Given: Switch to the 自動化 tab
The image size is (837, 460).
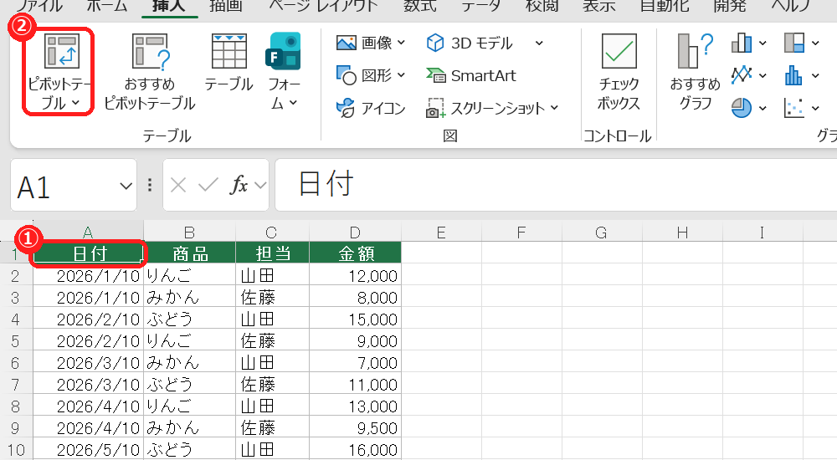Looking at the screenshot, I should point(664,6).
